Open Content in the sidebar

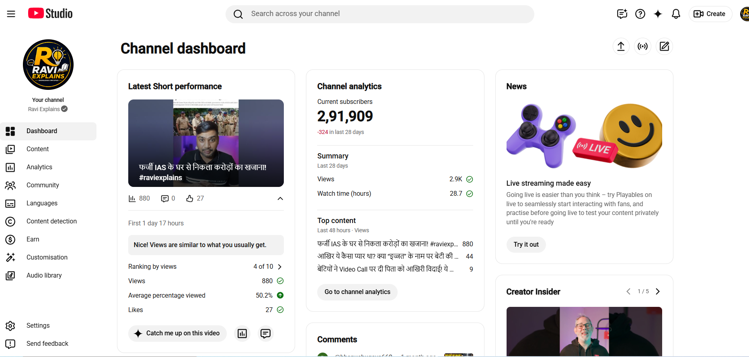[48, 149]
